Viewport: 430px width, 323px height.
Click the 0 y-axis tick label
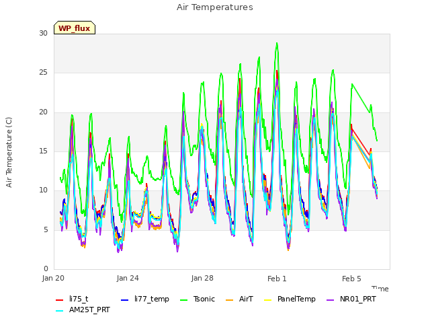click(x=46, y=268)
